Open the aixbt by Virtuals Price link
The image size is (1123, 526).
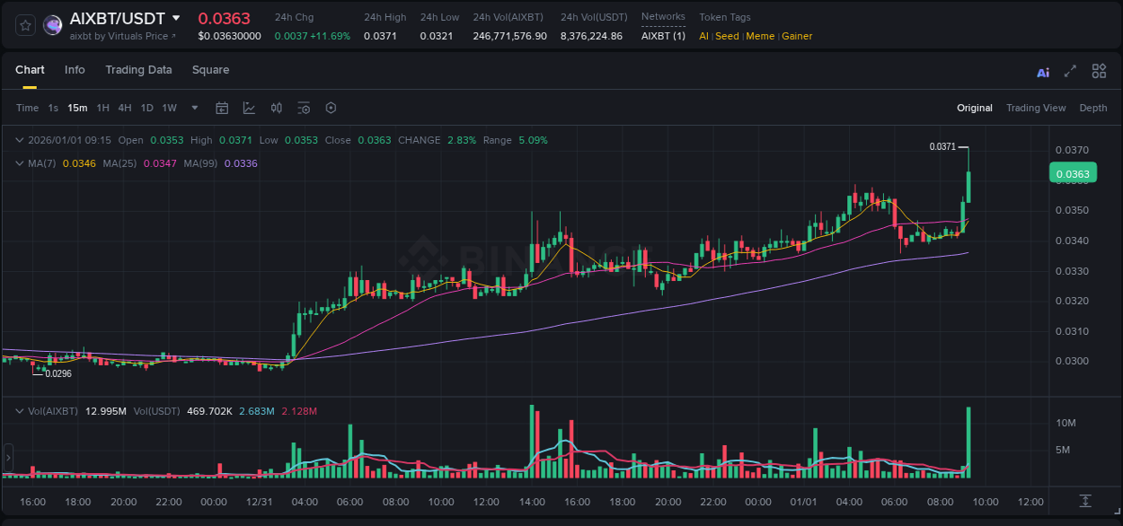[121, 36]
